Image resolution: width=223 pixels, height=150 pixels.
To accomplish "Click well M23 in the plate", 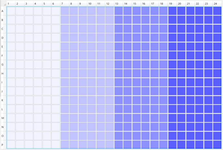I will tap(208, 118).
